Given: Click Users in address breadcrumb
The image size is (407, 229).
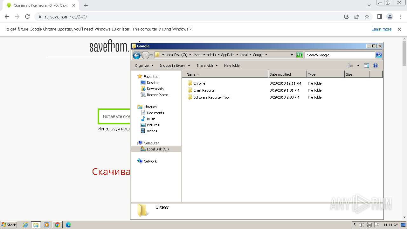Looking at the screenshot, I should pos(197,55).
